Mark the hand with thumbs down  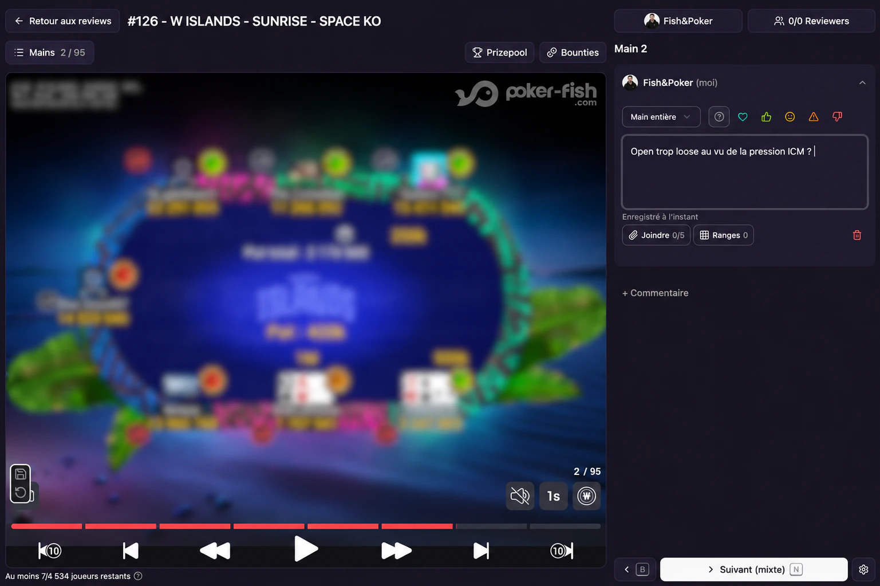point(837,117)
